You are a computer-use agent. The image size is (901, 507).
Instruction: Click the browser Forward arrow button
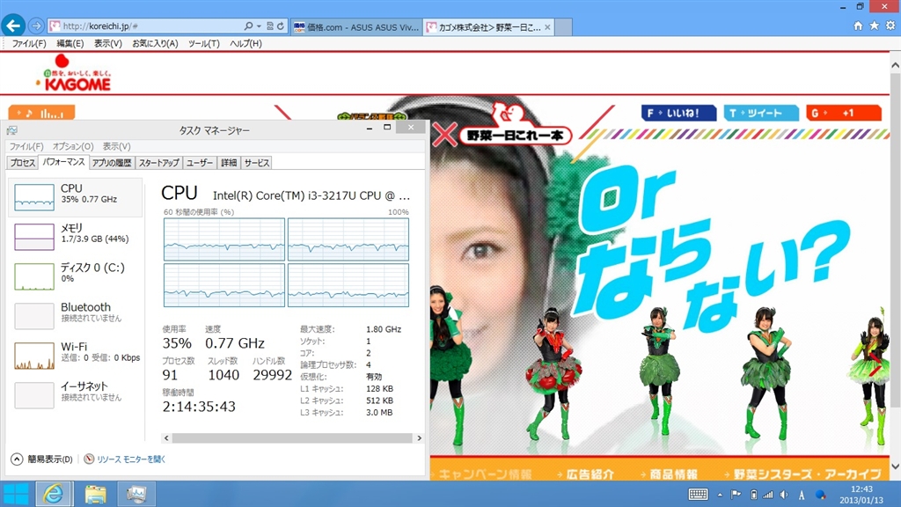(36, 26)
